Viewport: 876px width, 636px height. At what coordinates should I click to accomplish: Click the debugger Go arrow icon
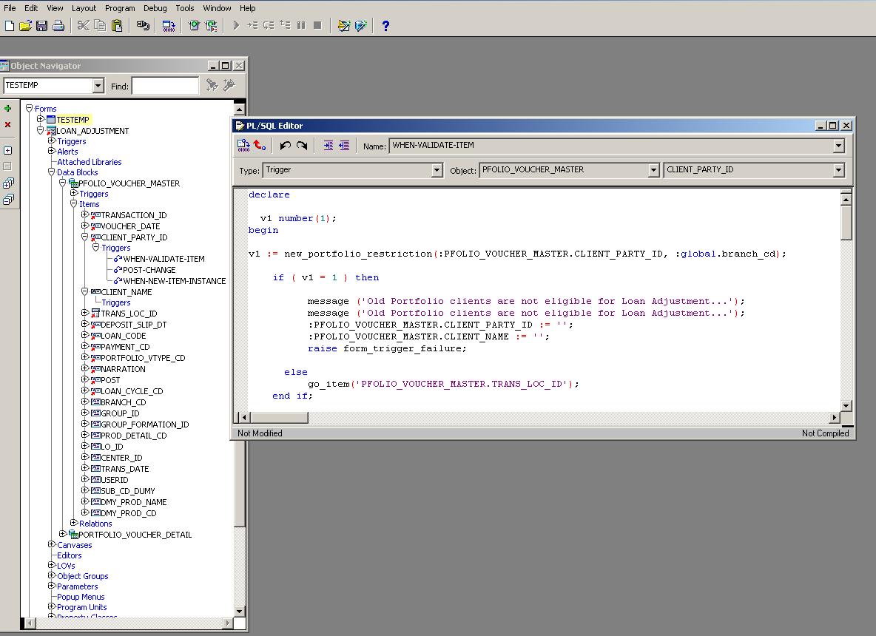(236, 26)
